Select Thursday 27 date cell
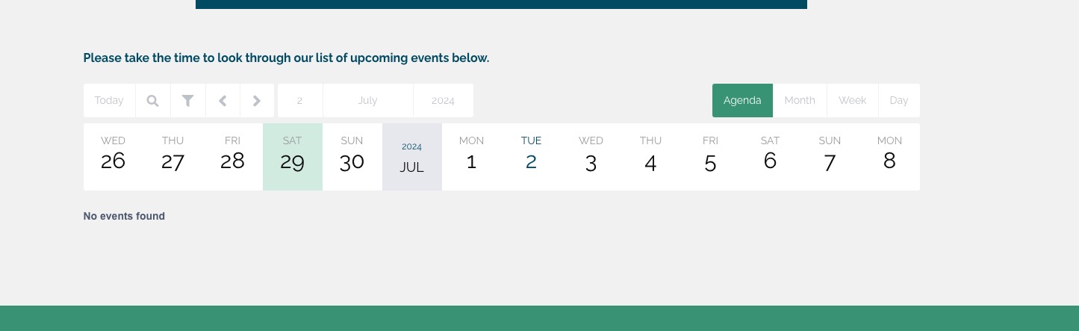The height and width of the screenshot is (331, 1079). click(x=173, y=157)
